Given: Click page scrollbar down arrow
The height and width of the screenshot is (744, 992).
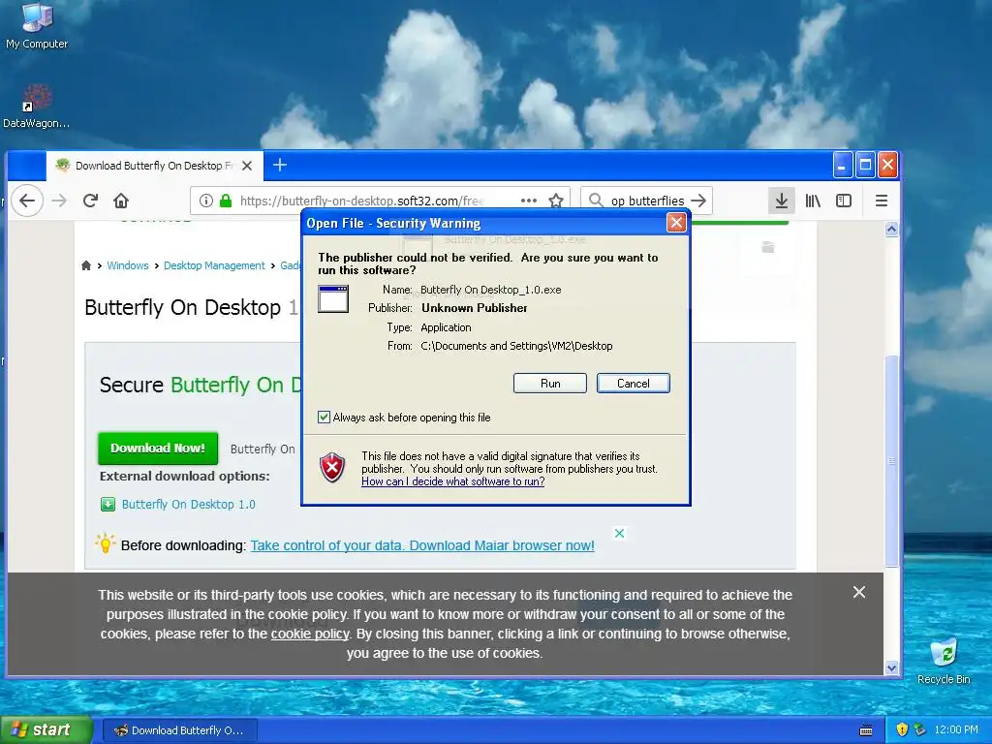Looking at the screenshot, I should click(891, 667).
